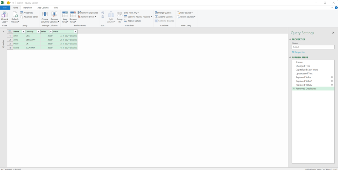Click the Keep Rows icon
Viewport: 338px width, 170px height.
pyautogui.click(x=65, y=14)
